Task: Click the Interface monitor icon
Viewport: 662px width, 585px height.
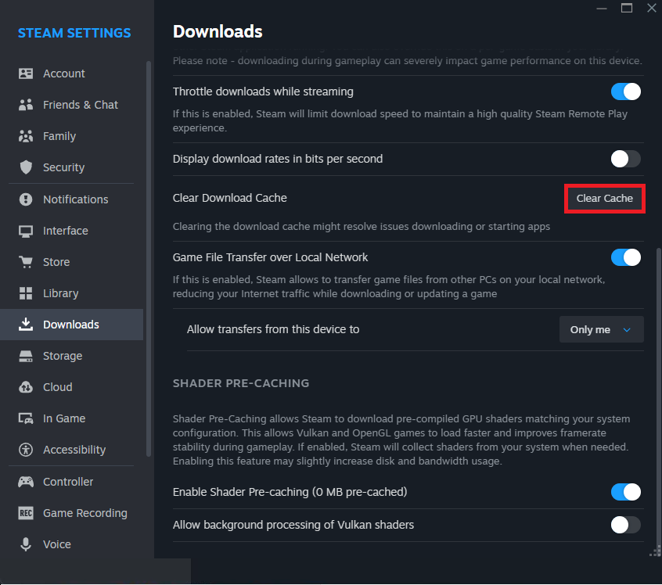Action: pyautogui.click(x=26, y=231)
